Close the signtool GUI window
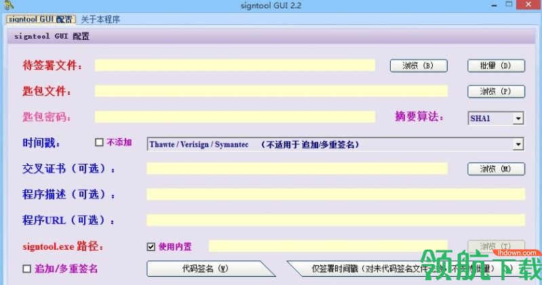This screenshot has width=542, height=285. [x=528, y=5]
